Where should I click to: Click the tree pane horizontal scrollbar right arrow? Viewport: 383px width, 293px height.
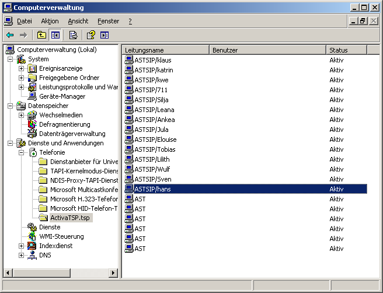(x=114, y=273)
